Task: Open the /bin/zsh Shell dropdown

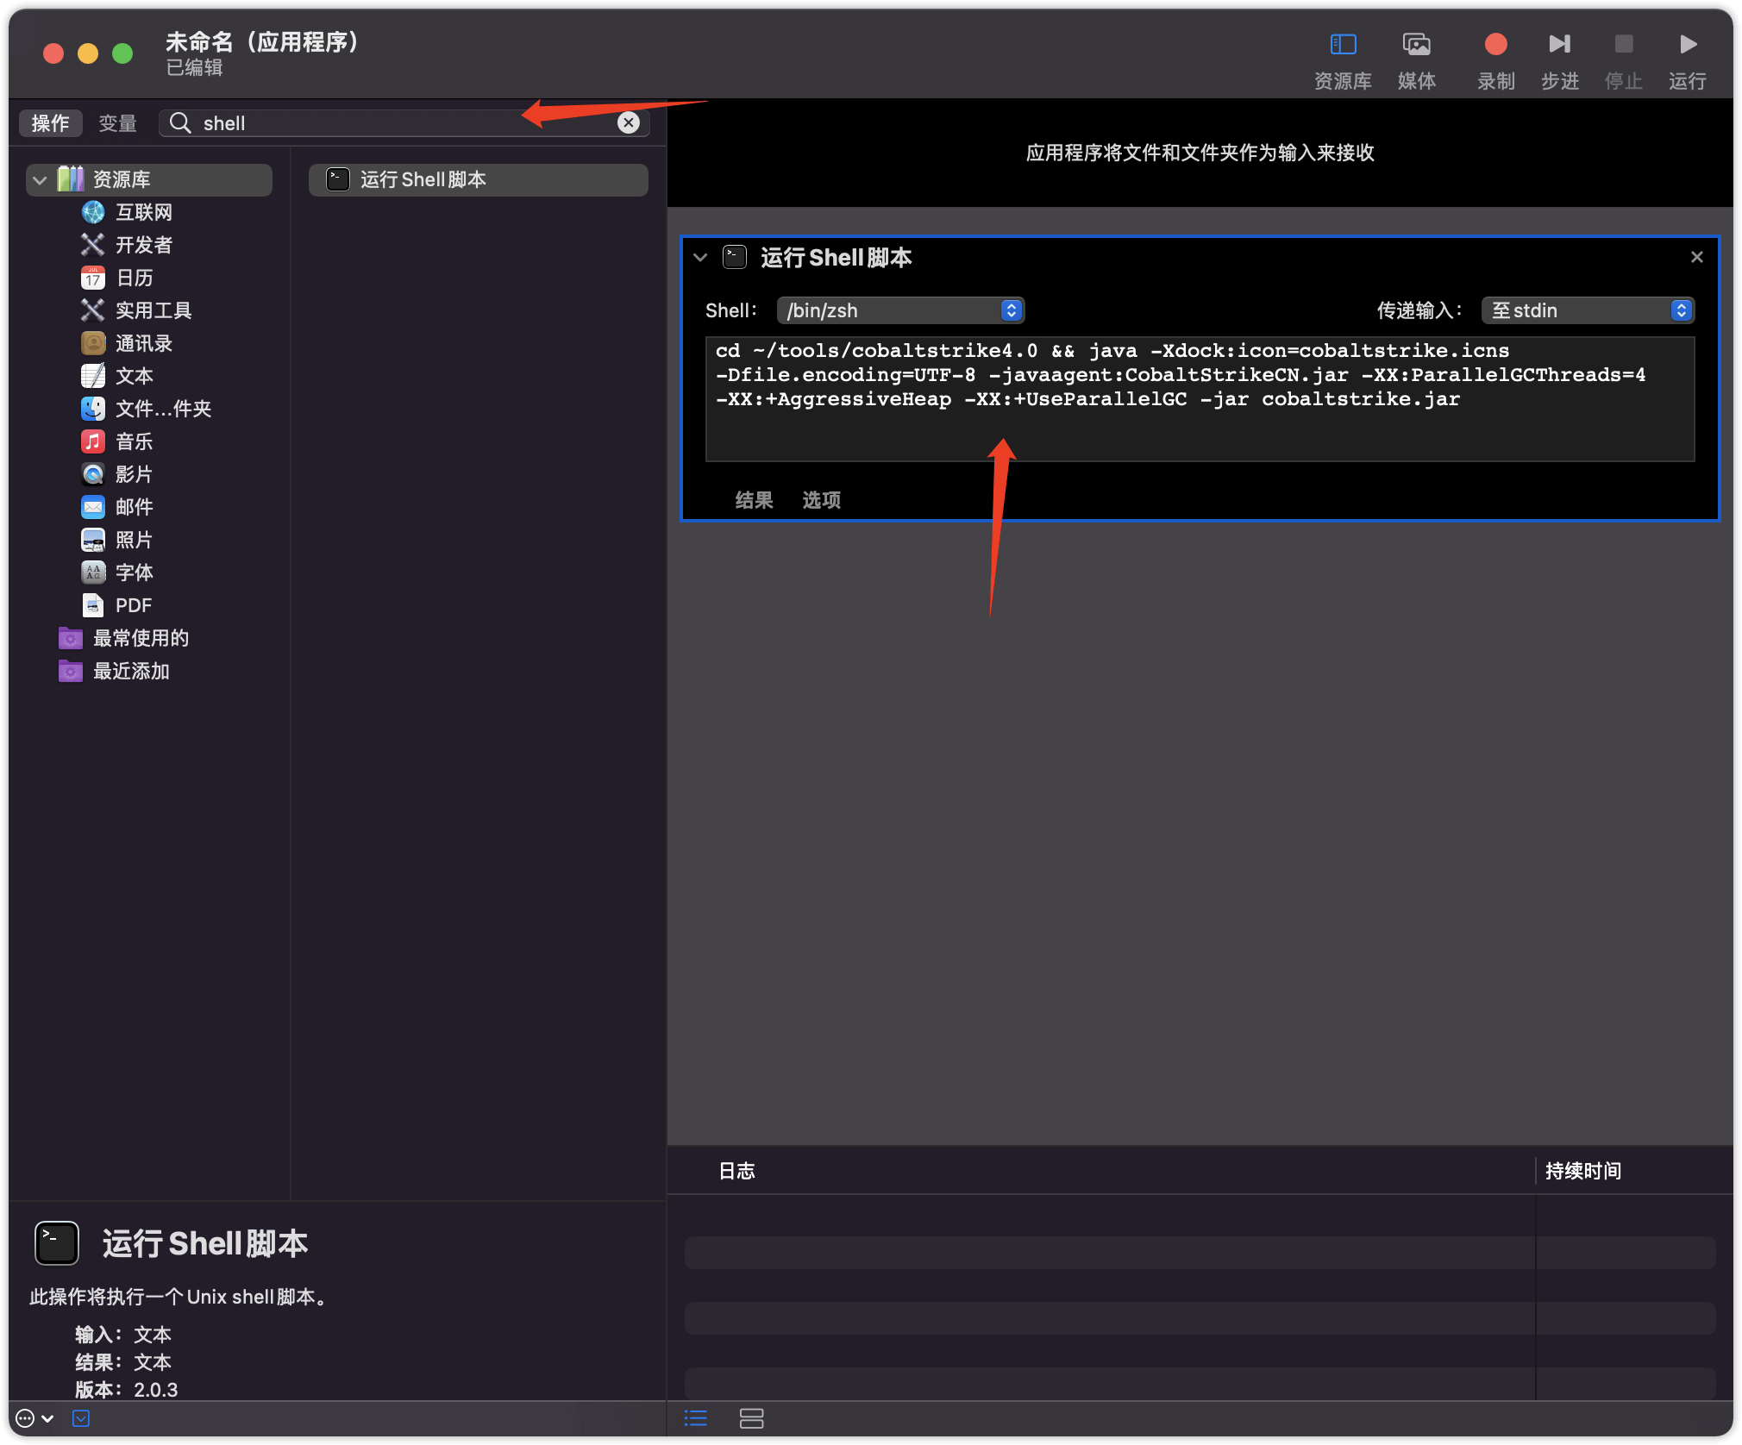Action: click(899, 310)
